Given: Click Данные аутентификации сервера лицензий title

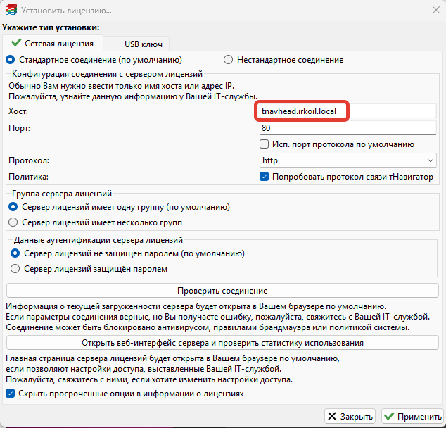Looking at the screenshot, I should [x=98, y=240].
